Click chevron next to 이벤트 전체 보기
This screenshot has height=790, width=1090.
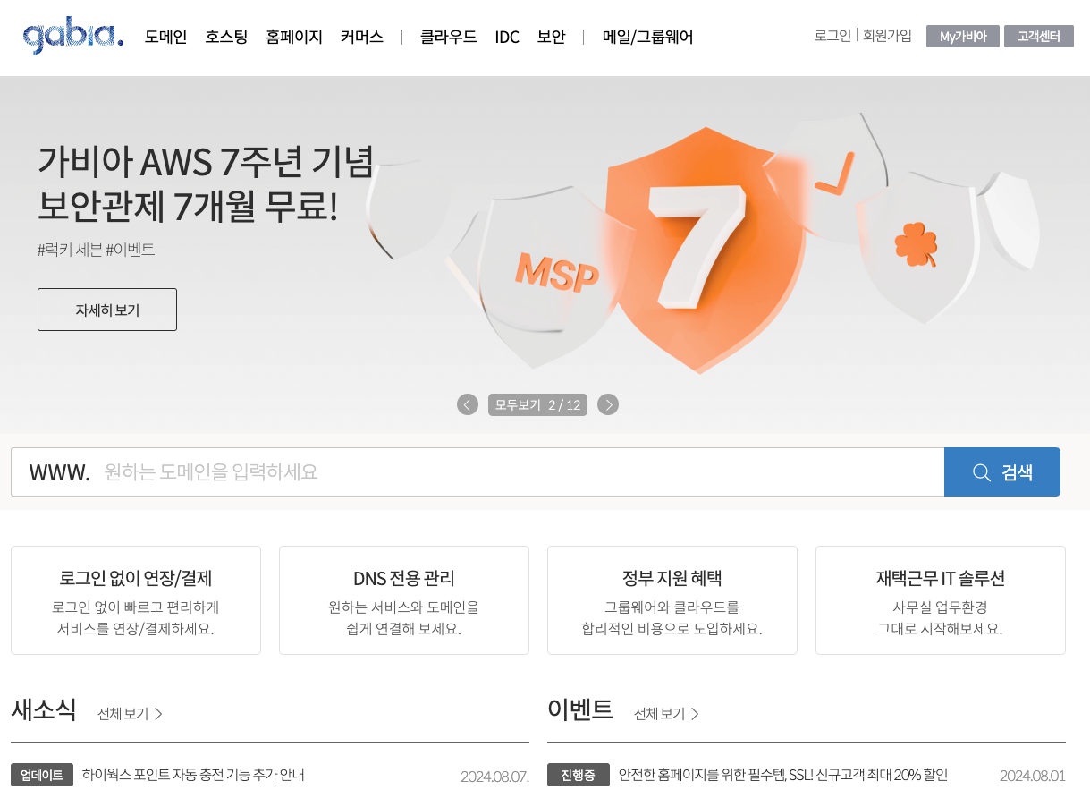[x=695, y=714]
